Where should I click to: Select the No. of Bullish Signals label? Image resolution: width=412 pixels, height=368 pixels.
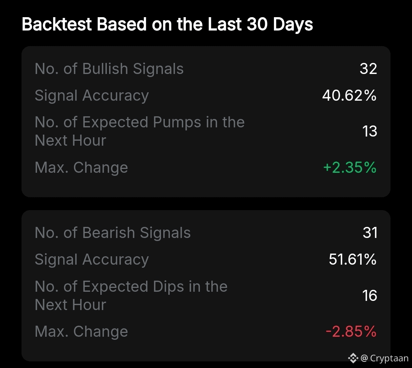tap(109, 69)
